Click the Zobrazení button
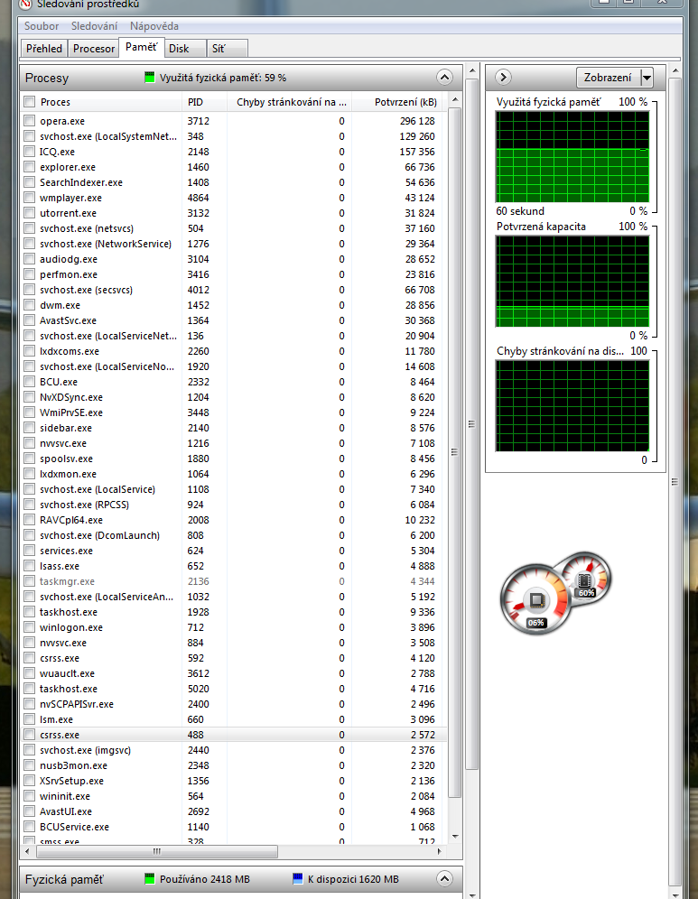The height and width of the screenshot is (899, 698). click(x=608, y=78)
